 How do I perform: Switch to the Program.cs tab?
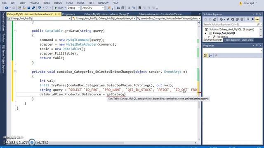tap(68, 14)
